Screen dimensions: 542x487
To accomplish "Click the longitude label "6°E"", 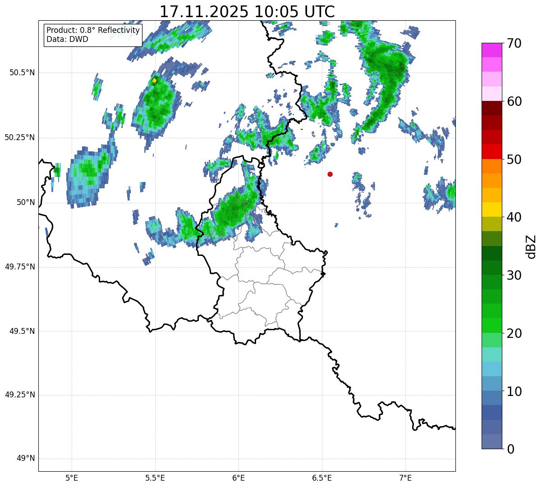I will (239, 478).
